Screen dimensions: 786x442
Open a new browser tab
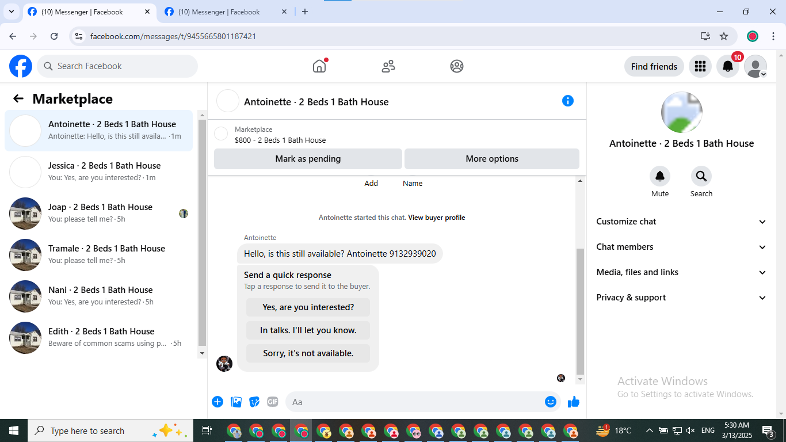pyautogui.click(x=305, y=12)
